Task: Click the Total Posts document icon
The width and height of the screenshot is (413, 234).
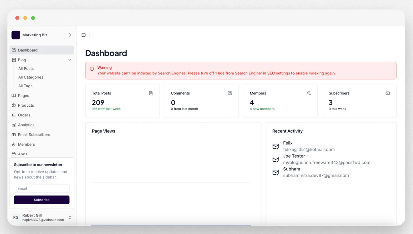Action: [x=151, y=93]
